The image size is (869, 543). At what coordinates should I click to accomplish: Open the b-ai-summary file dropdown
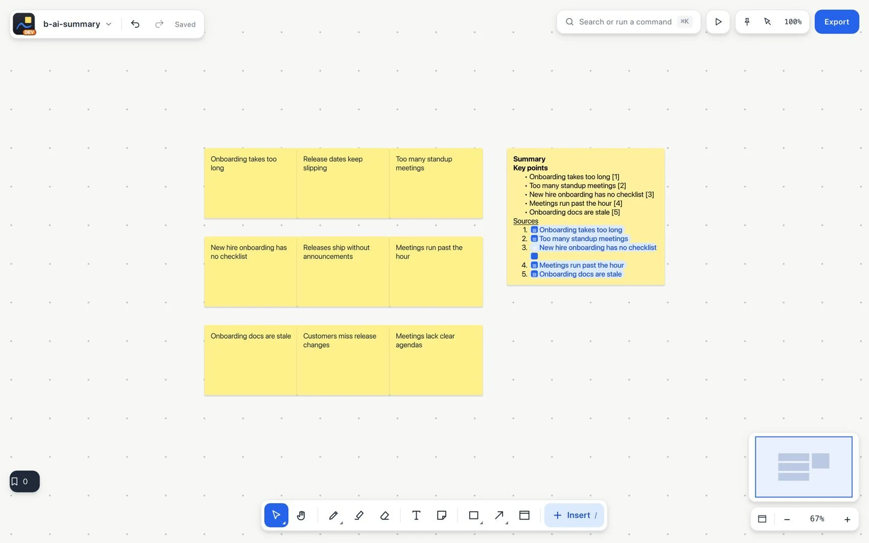click(77, 24)
